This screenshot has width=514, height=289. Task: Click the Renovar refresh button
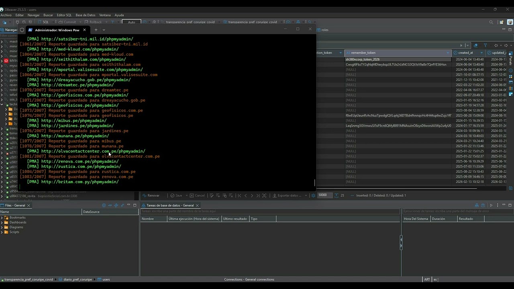click(x=151, y=195)
